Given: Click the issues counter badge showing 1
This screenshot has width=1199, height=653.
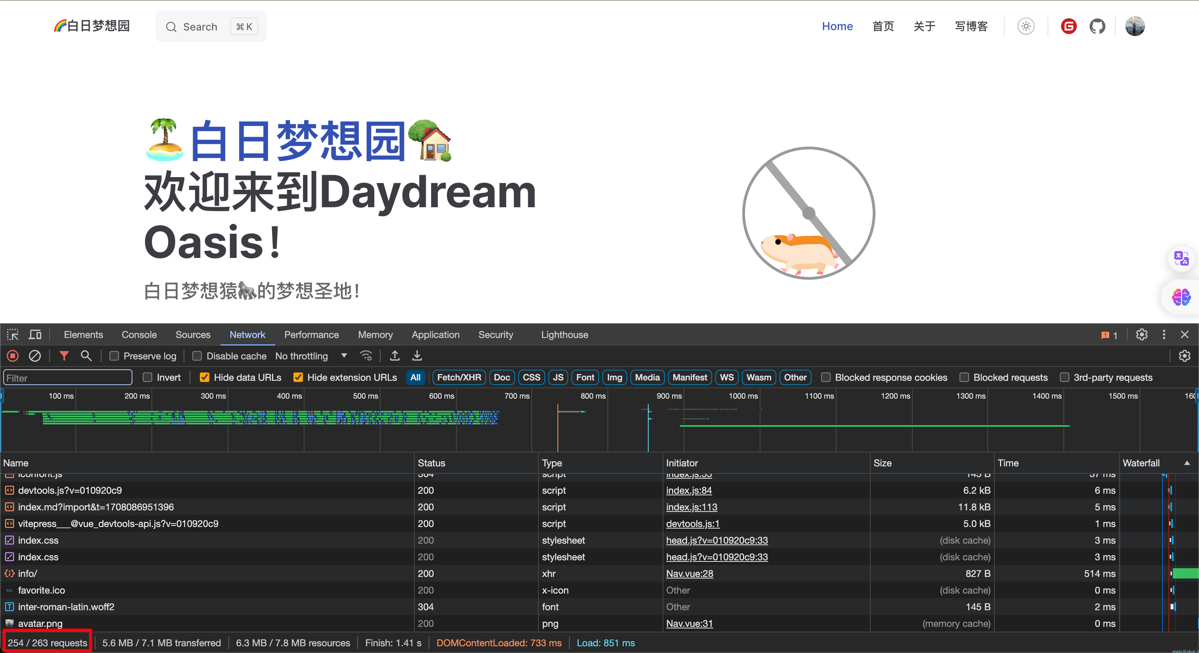Looking at the screenshot, I should click(x=1109, y=335).
